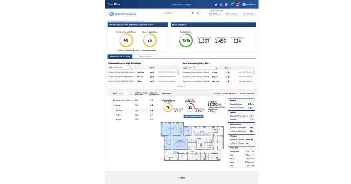
Task: Sort Infectious Disease alerts by Score dropdown
Action: [153, 68]
